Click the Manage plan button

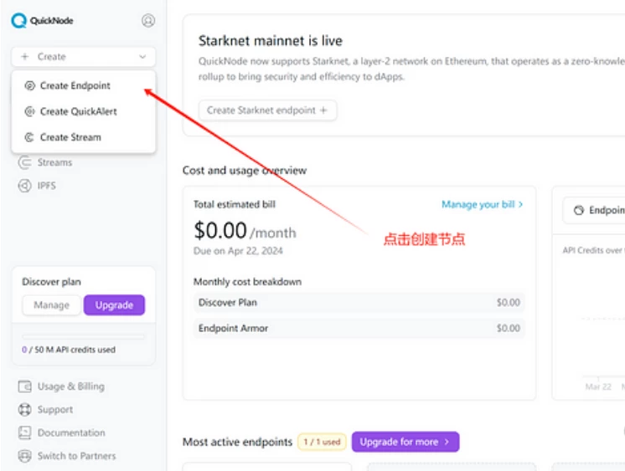point(51,305)
